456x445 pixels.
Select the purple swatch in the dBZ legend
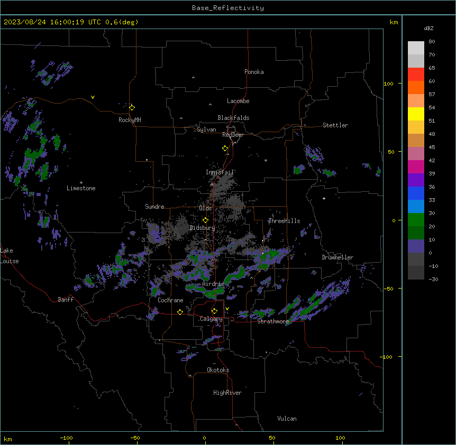416,180
